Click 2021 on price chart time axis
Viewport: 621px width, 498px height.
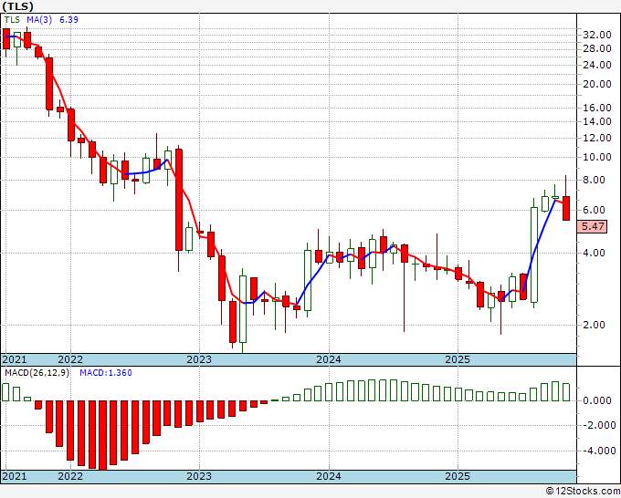tap(15, 359)
